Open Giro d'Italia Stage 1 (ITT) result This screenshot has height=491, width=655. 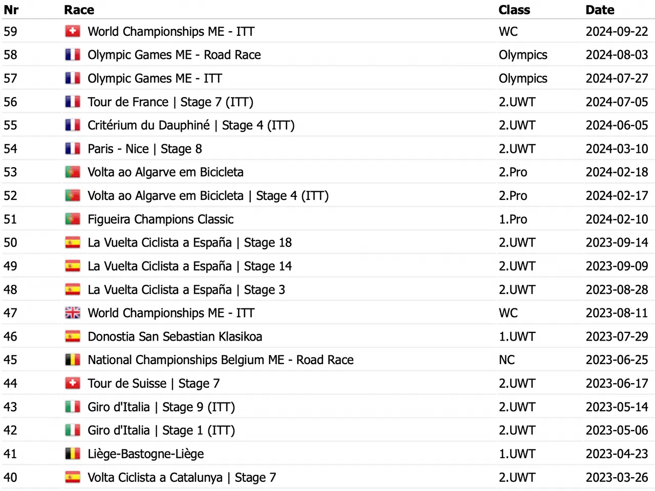coord(161,431)
